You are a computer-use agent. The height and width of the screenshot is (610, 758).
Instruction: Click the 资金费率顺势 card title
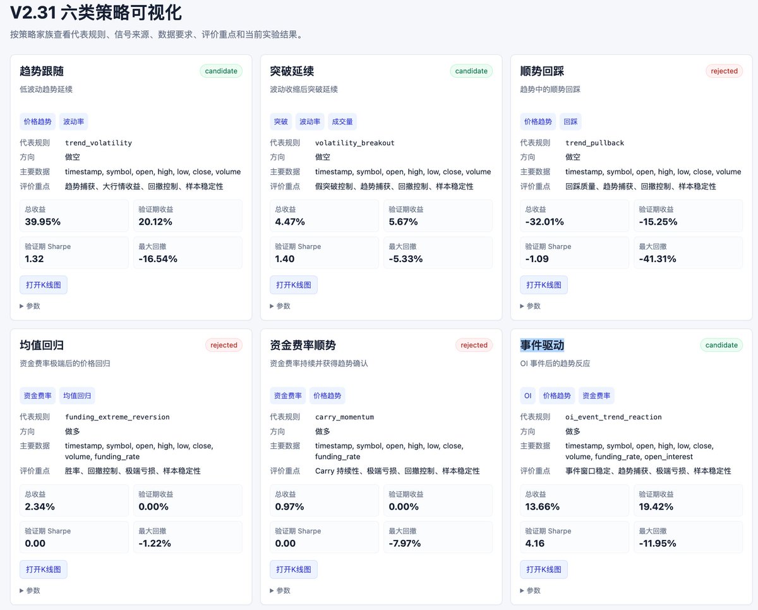(303, 345)
